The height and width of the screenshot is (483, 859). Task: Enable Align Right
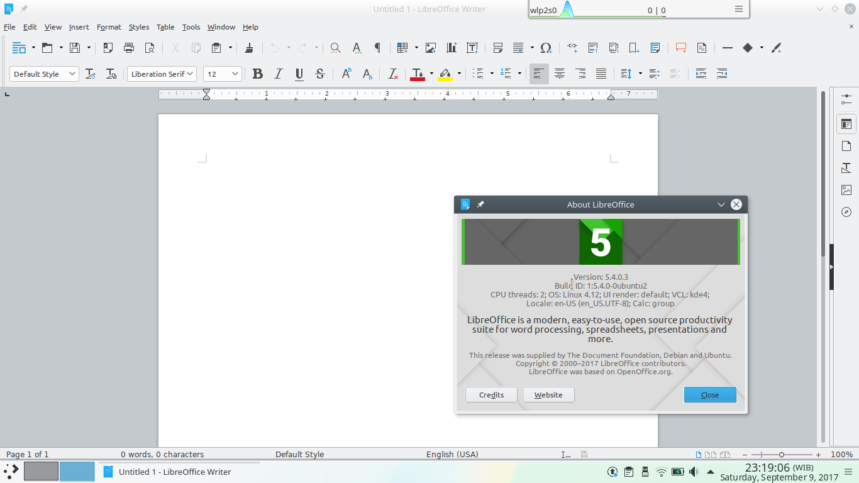[580, 74]
